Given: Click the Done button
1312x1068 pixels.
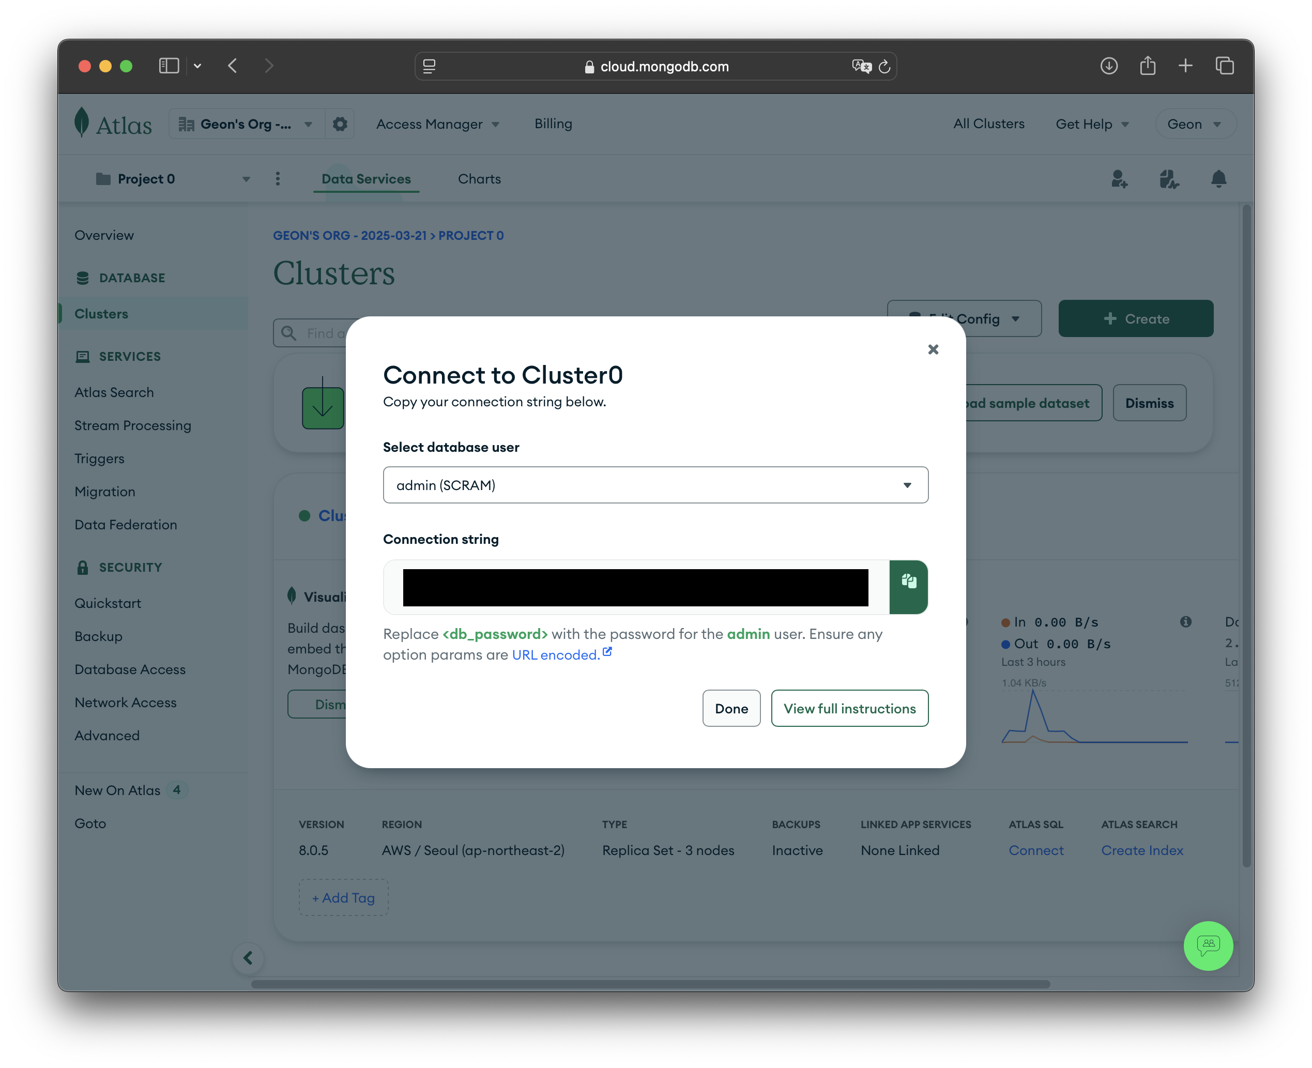Looking at the screenshot, I should tap(731, 708).
